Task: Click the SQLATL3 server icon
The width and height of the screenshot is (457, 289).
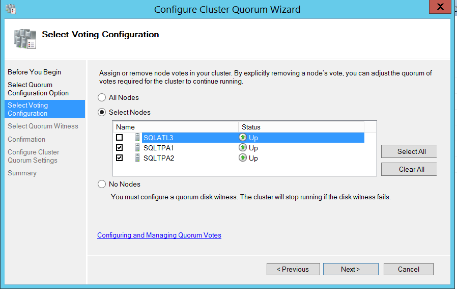Action: pyautogui.click(x=137, y=138)
